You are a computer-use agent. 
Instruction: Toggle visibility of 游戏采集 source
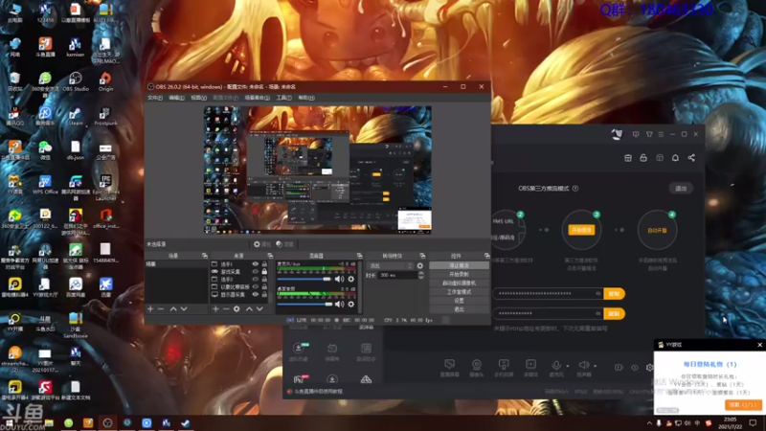[255, 272]
